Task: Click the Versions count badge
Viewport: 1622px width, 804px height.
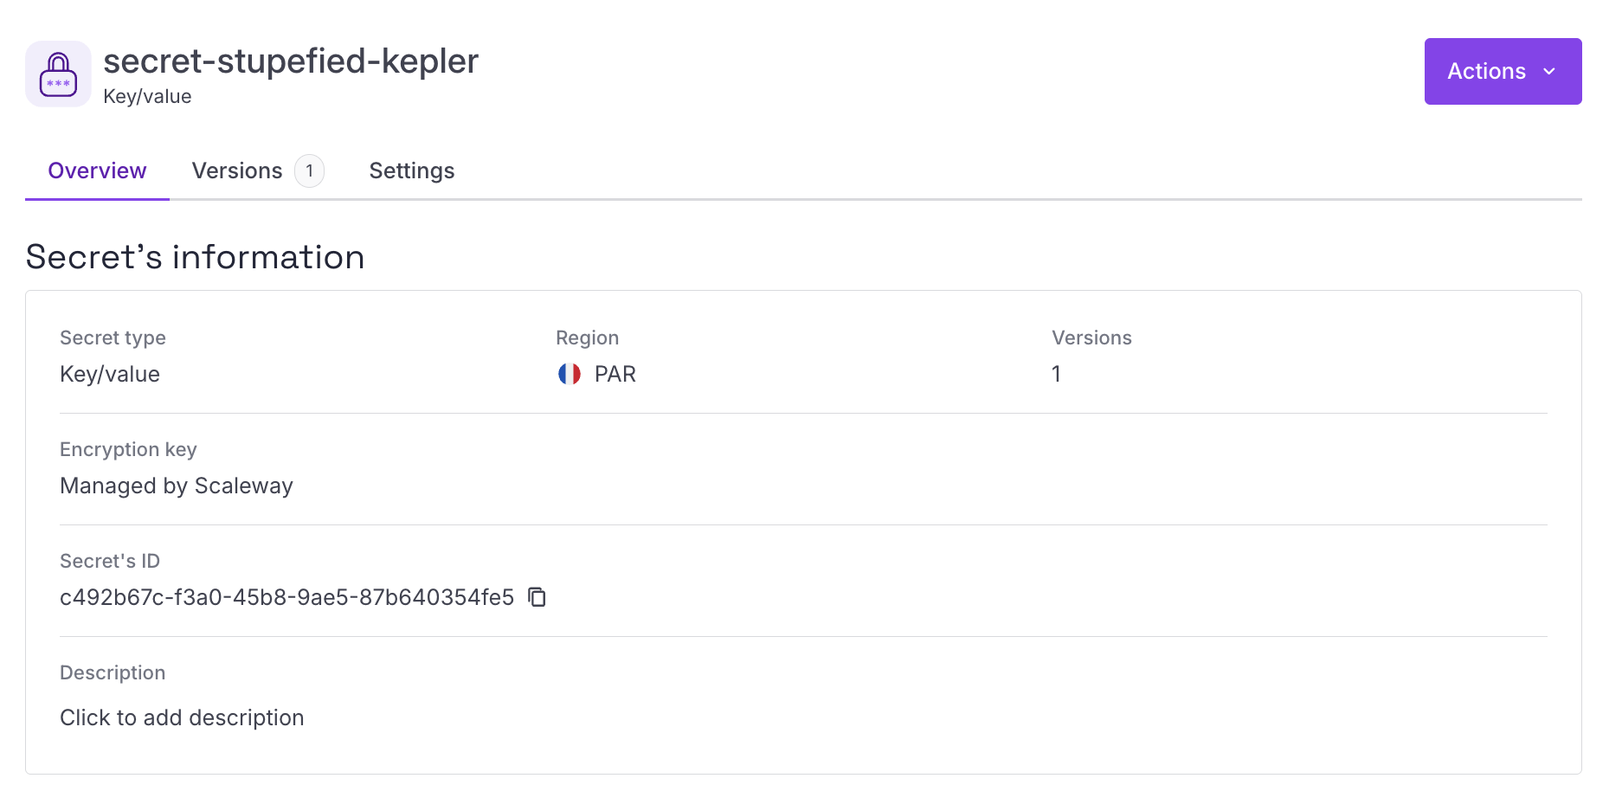Action: [309, 170]
